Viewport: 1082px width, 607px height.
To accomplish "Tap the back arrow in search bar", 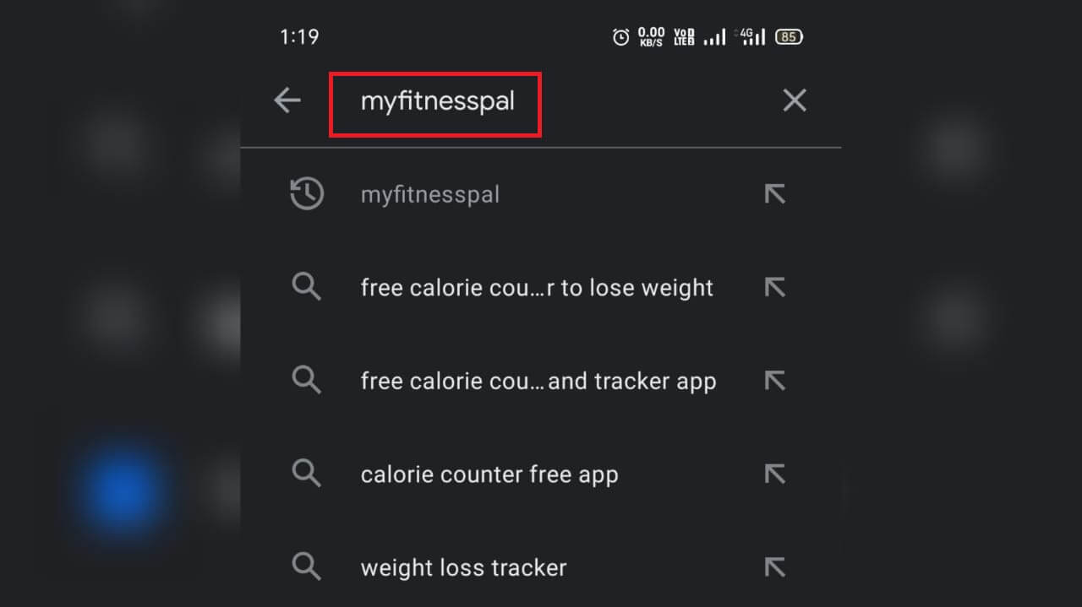I will (287, 101).
